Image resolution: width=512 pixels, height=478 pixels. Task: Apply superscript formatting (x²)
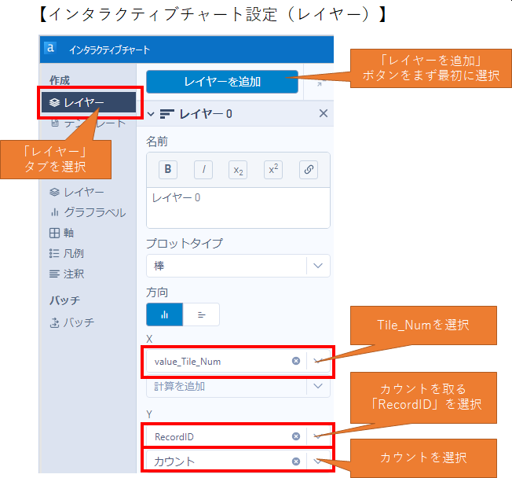coord(273,169)
